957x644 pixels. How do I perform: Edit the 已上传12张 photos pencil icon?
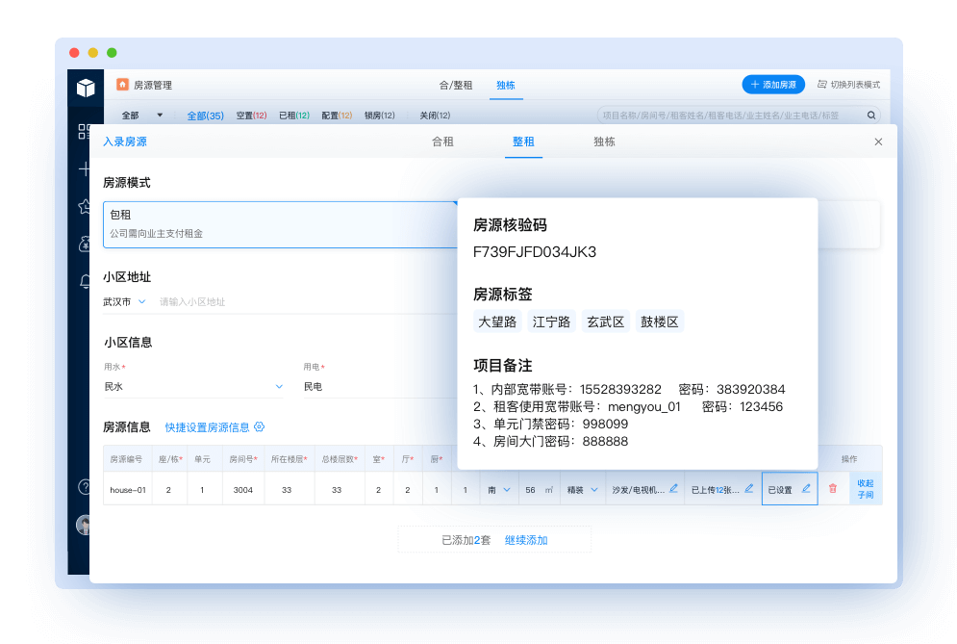[749, 488]
